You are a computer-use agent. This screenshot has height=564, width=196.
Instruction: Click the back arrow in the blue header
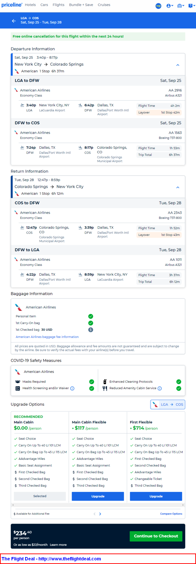(x=14, y=21)
